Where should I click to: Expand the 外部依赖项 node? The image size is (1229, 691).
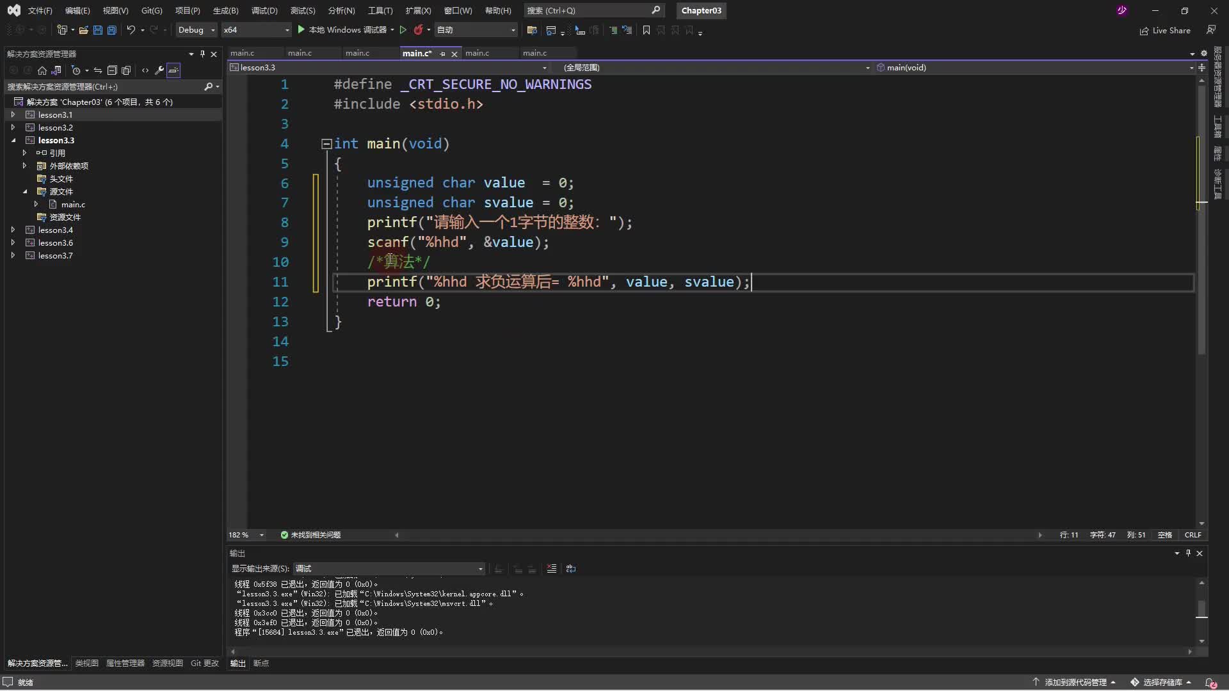click(24, 166)
